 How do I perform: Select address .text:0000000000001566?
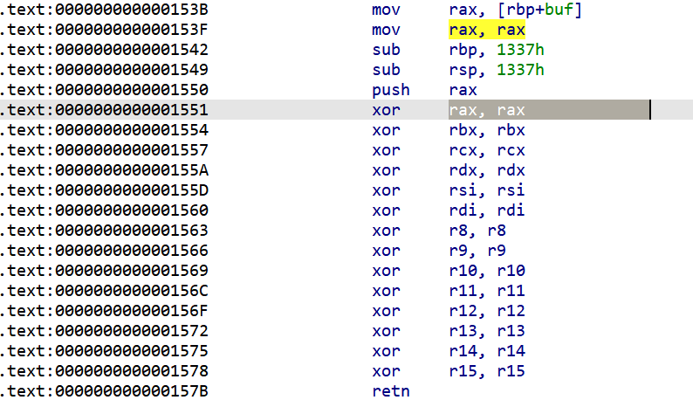104,251
